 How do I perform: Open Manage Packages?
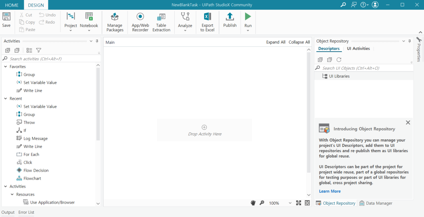[115, 22]
